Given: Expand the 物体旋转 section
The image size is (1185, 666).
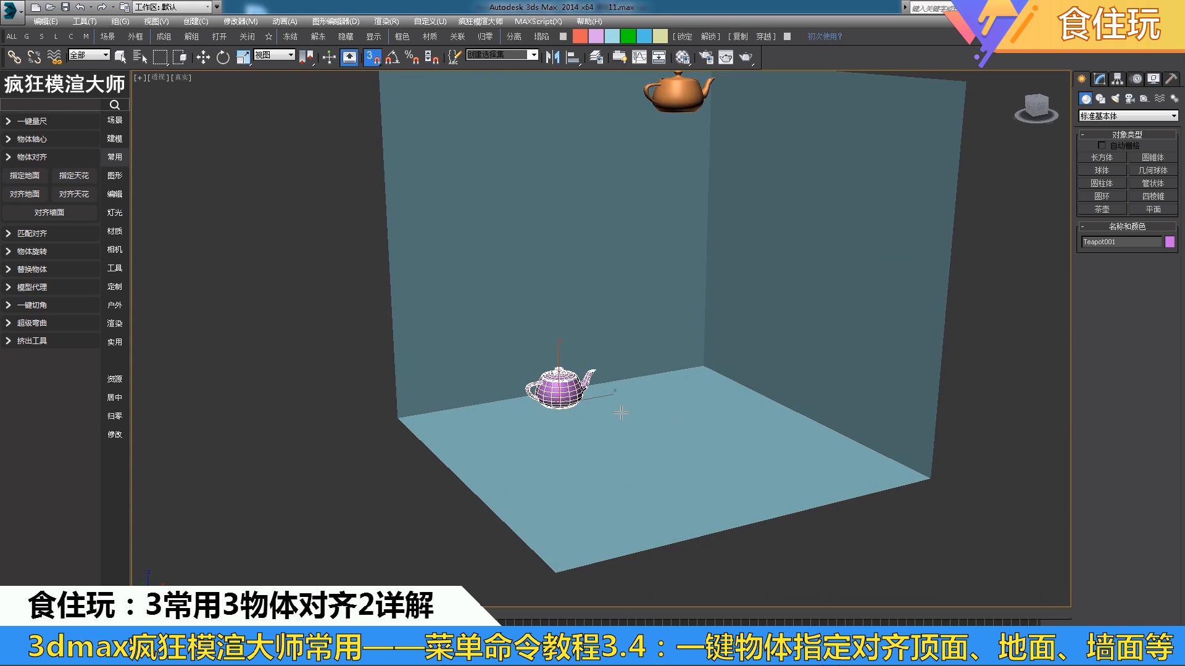Looking at the screenshot, I should [x=32, y=251].
